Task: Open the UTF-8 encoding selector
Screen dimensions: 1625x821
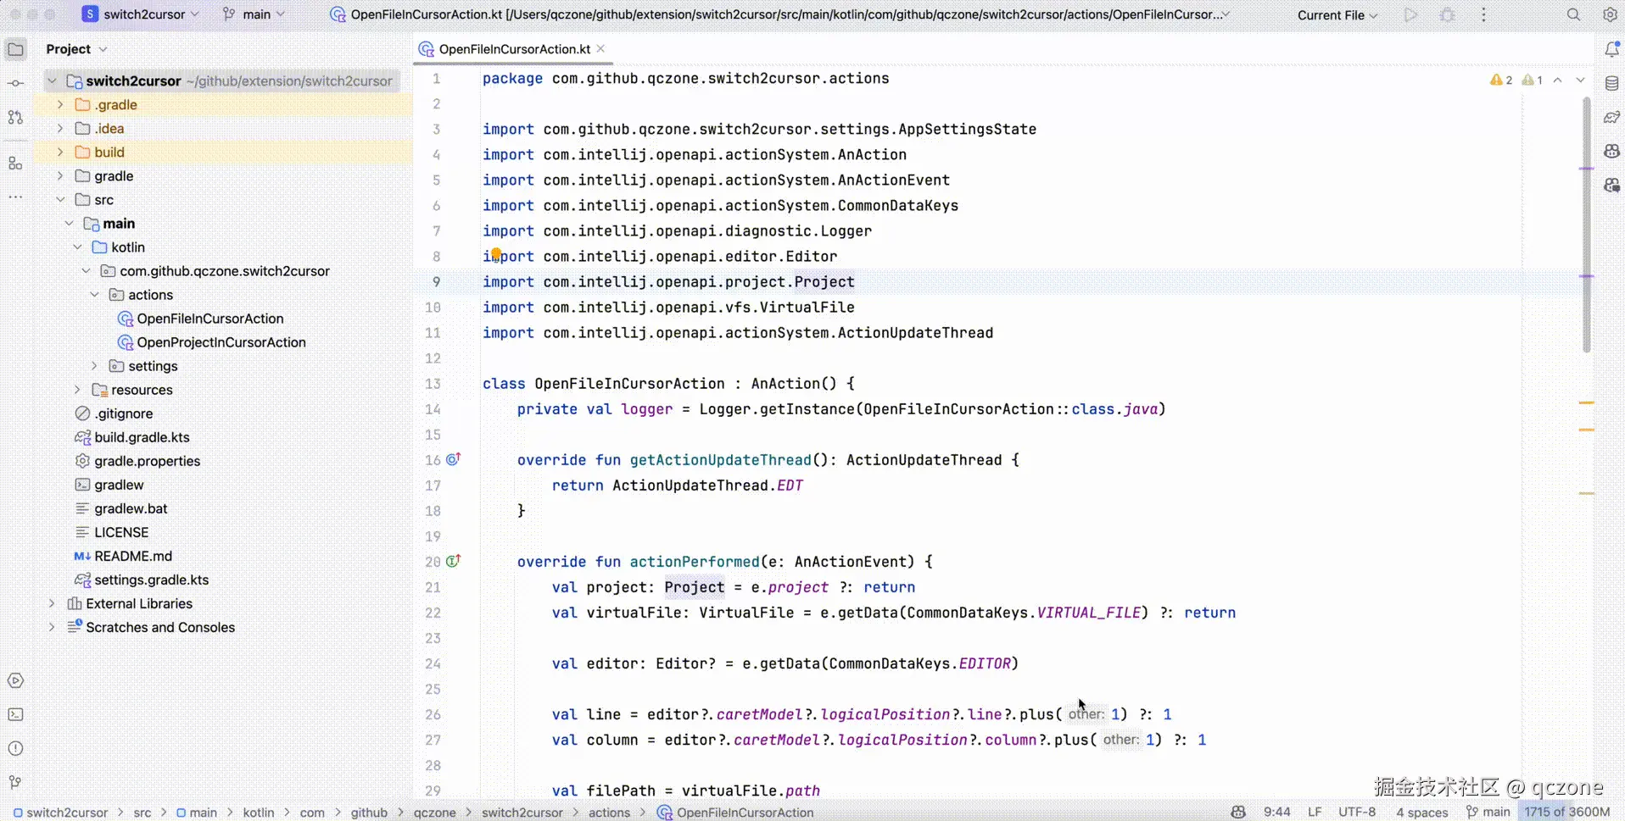Action: point(1357,812)
